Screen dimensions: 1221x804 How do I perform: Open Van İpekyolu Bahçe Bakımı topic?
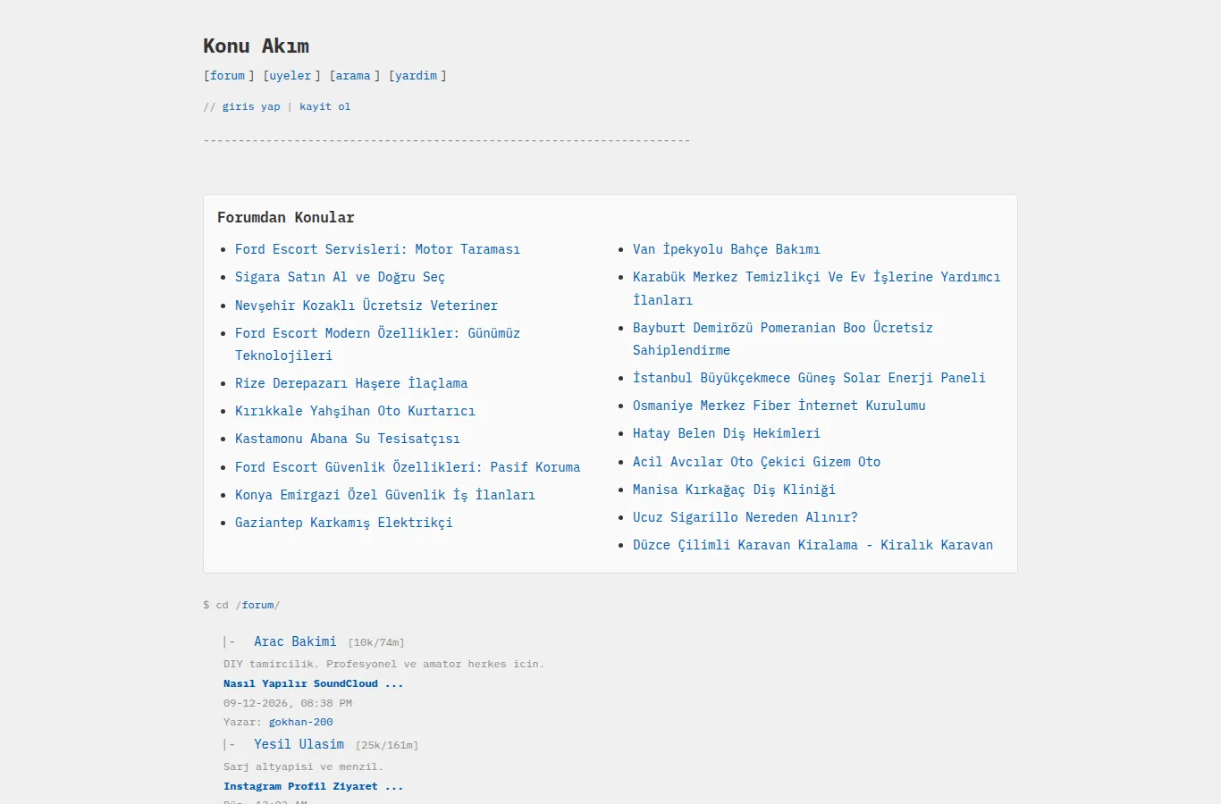pyautogui.click(x=727, y=249)
